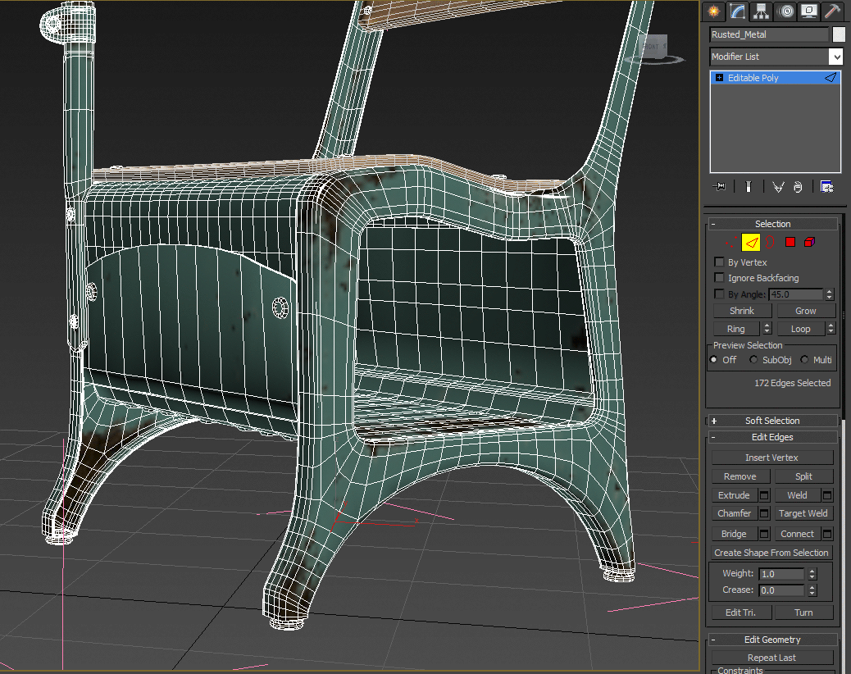Viewport: 851px width, 674px height.
Task: Open the Create command panel tab
Action: pos(714,11)
